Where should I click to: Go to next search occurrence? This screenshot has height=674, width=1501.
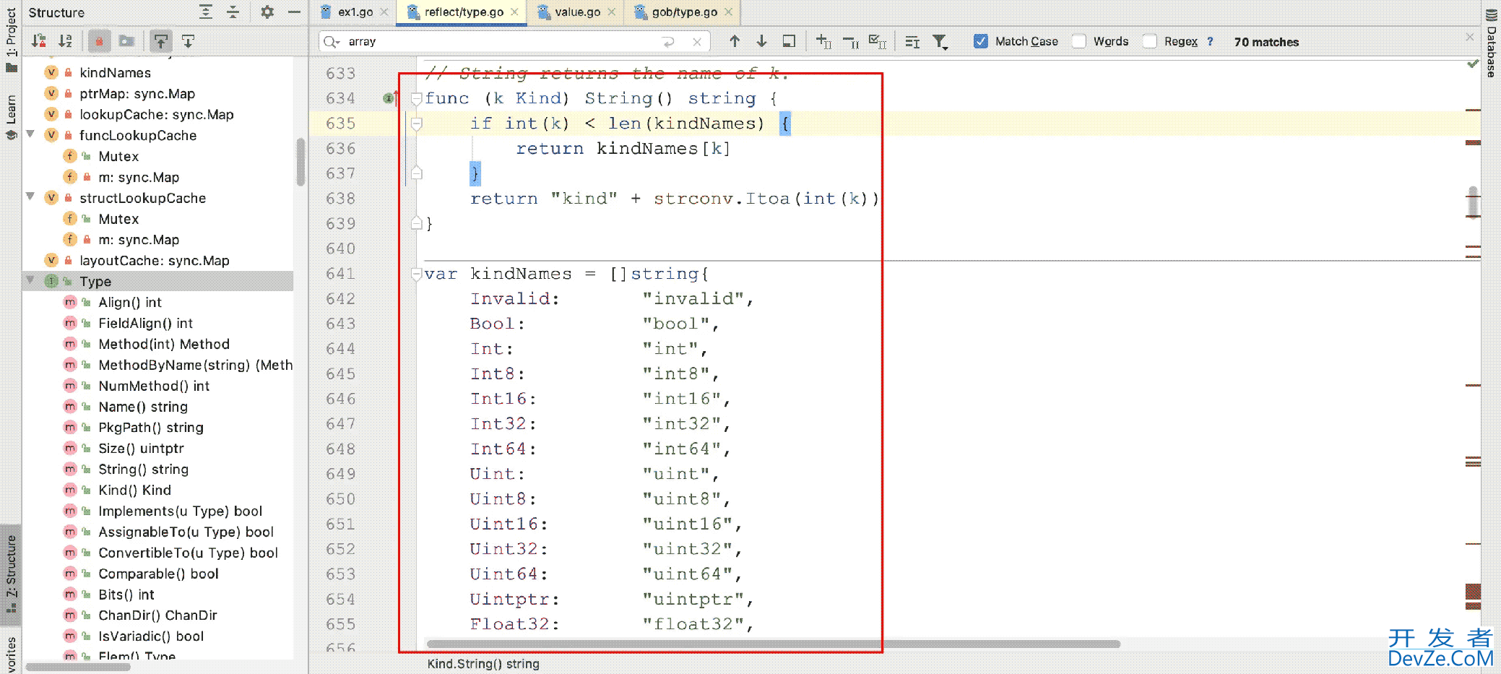761,41
